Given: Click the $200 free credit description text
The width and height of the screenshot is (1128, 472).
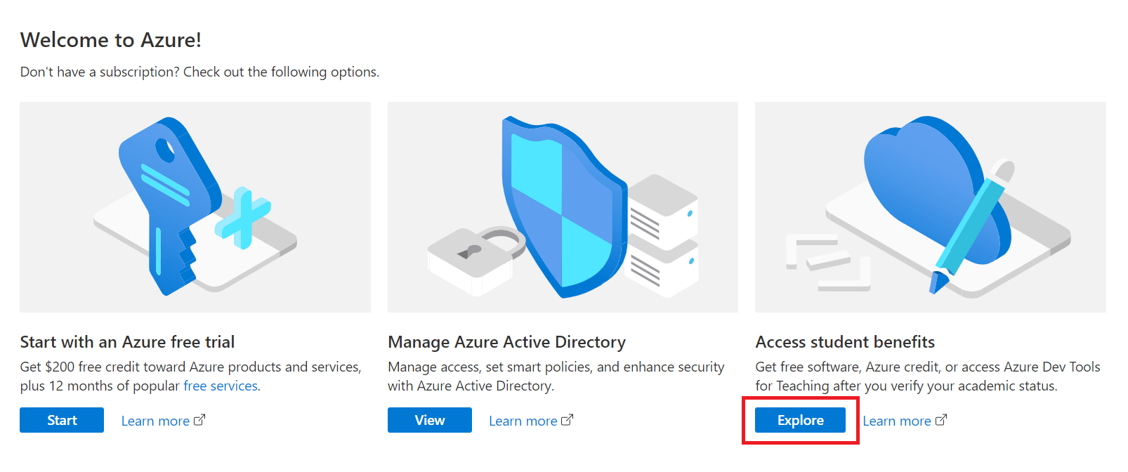Looking at the screenshot, I should pos(190,367).
